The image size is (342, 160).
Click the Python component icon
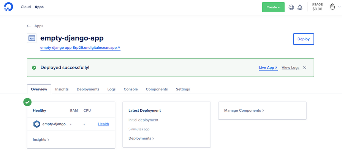36,124
